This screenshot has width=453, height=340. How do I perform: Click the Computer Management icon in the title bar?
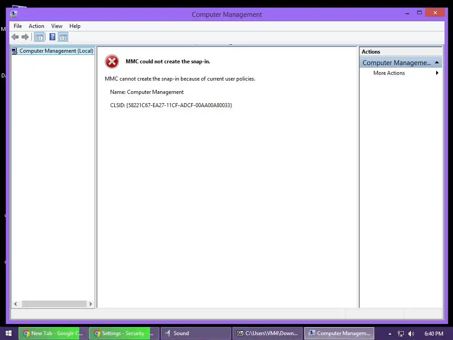pos(14,14)
